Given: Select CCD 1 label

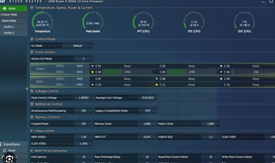Looking at the screenshot, I should click(x=40, y=82).
